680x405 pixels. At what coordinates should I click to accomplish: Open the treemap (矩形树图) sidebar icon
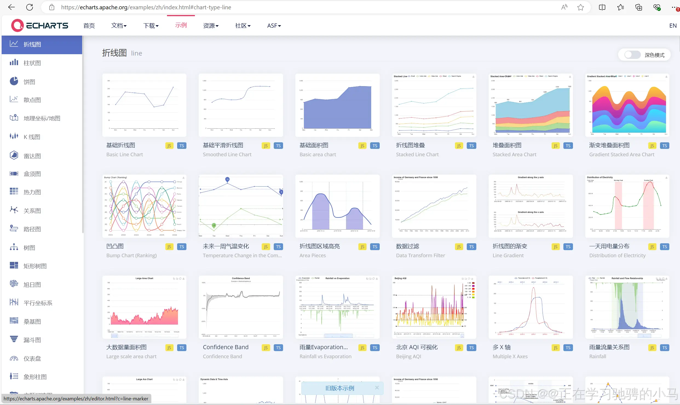pos(14,265)
